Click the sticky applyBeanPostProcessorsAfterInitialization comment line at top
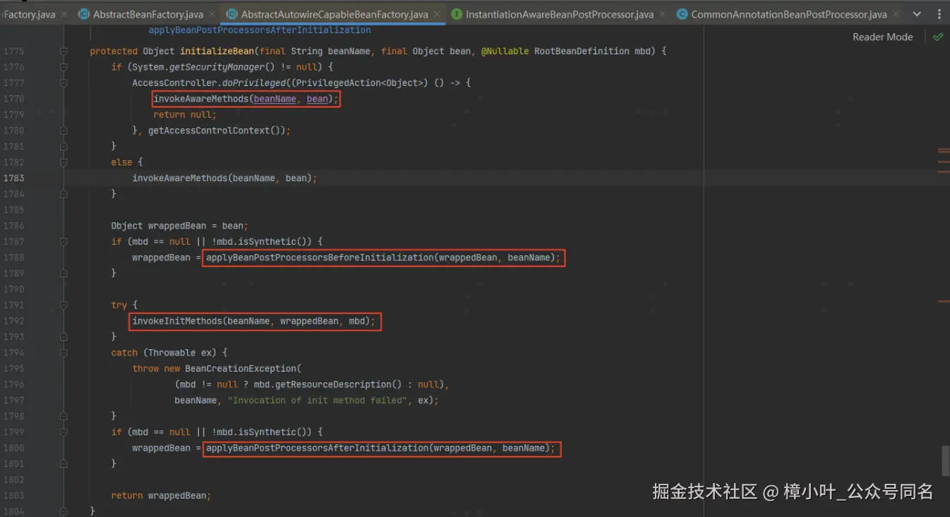Viewport: 950px width, 517px height. [259, 30]
